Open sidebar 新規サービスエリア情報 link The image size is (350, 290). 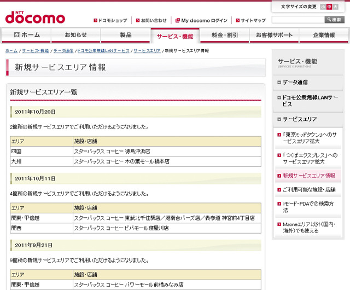coord(308,176)
